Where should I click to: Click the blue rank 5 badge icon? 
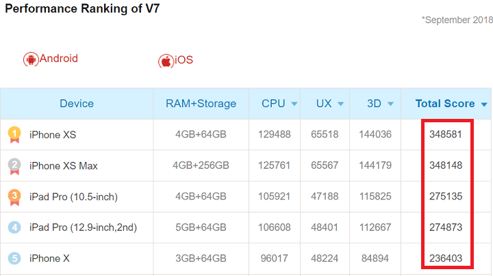(14, 259)
